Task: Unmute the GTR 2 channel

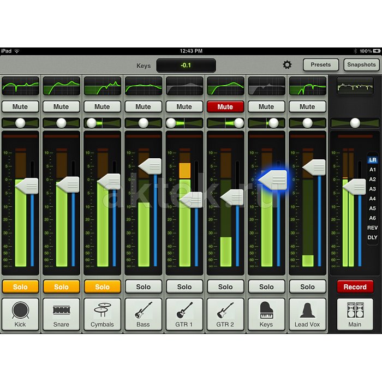Action: point(225,107)
